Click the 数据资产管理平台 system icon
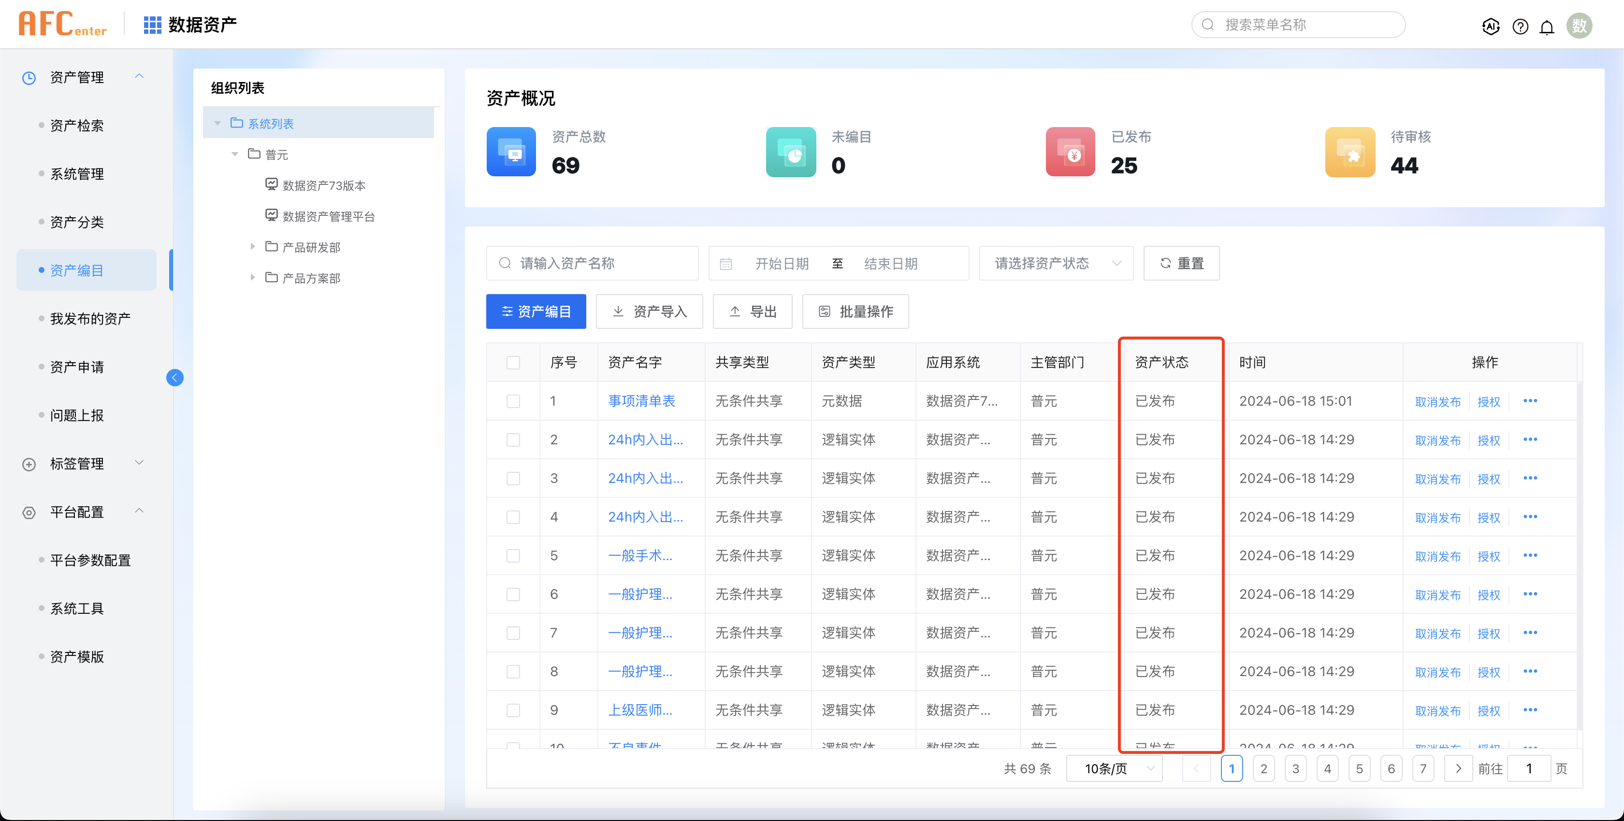 click(271, 215)
